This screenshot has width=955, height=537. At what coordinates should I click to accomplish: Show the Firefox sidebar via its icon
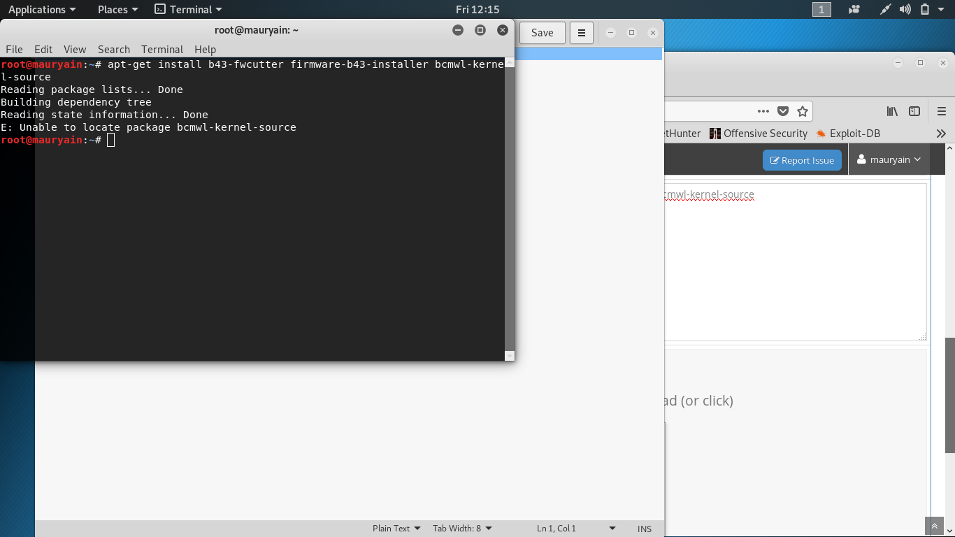[x=914, y=111]
